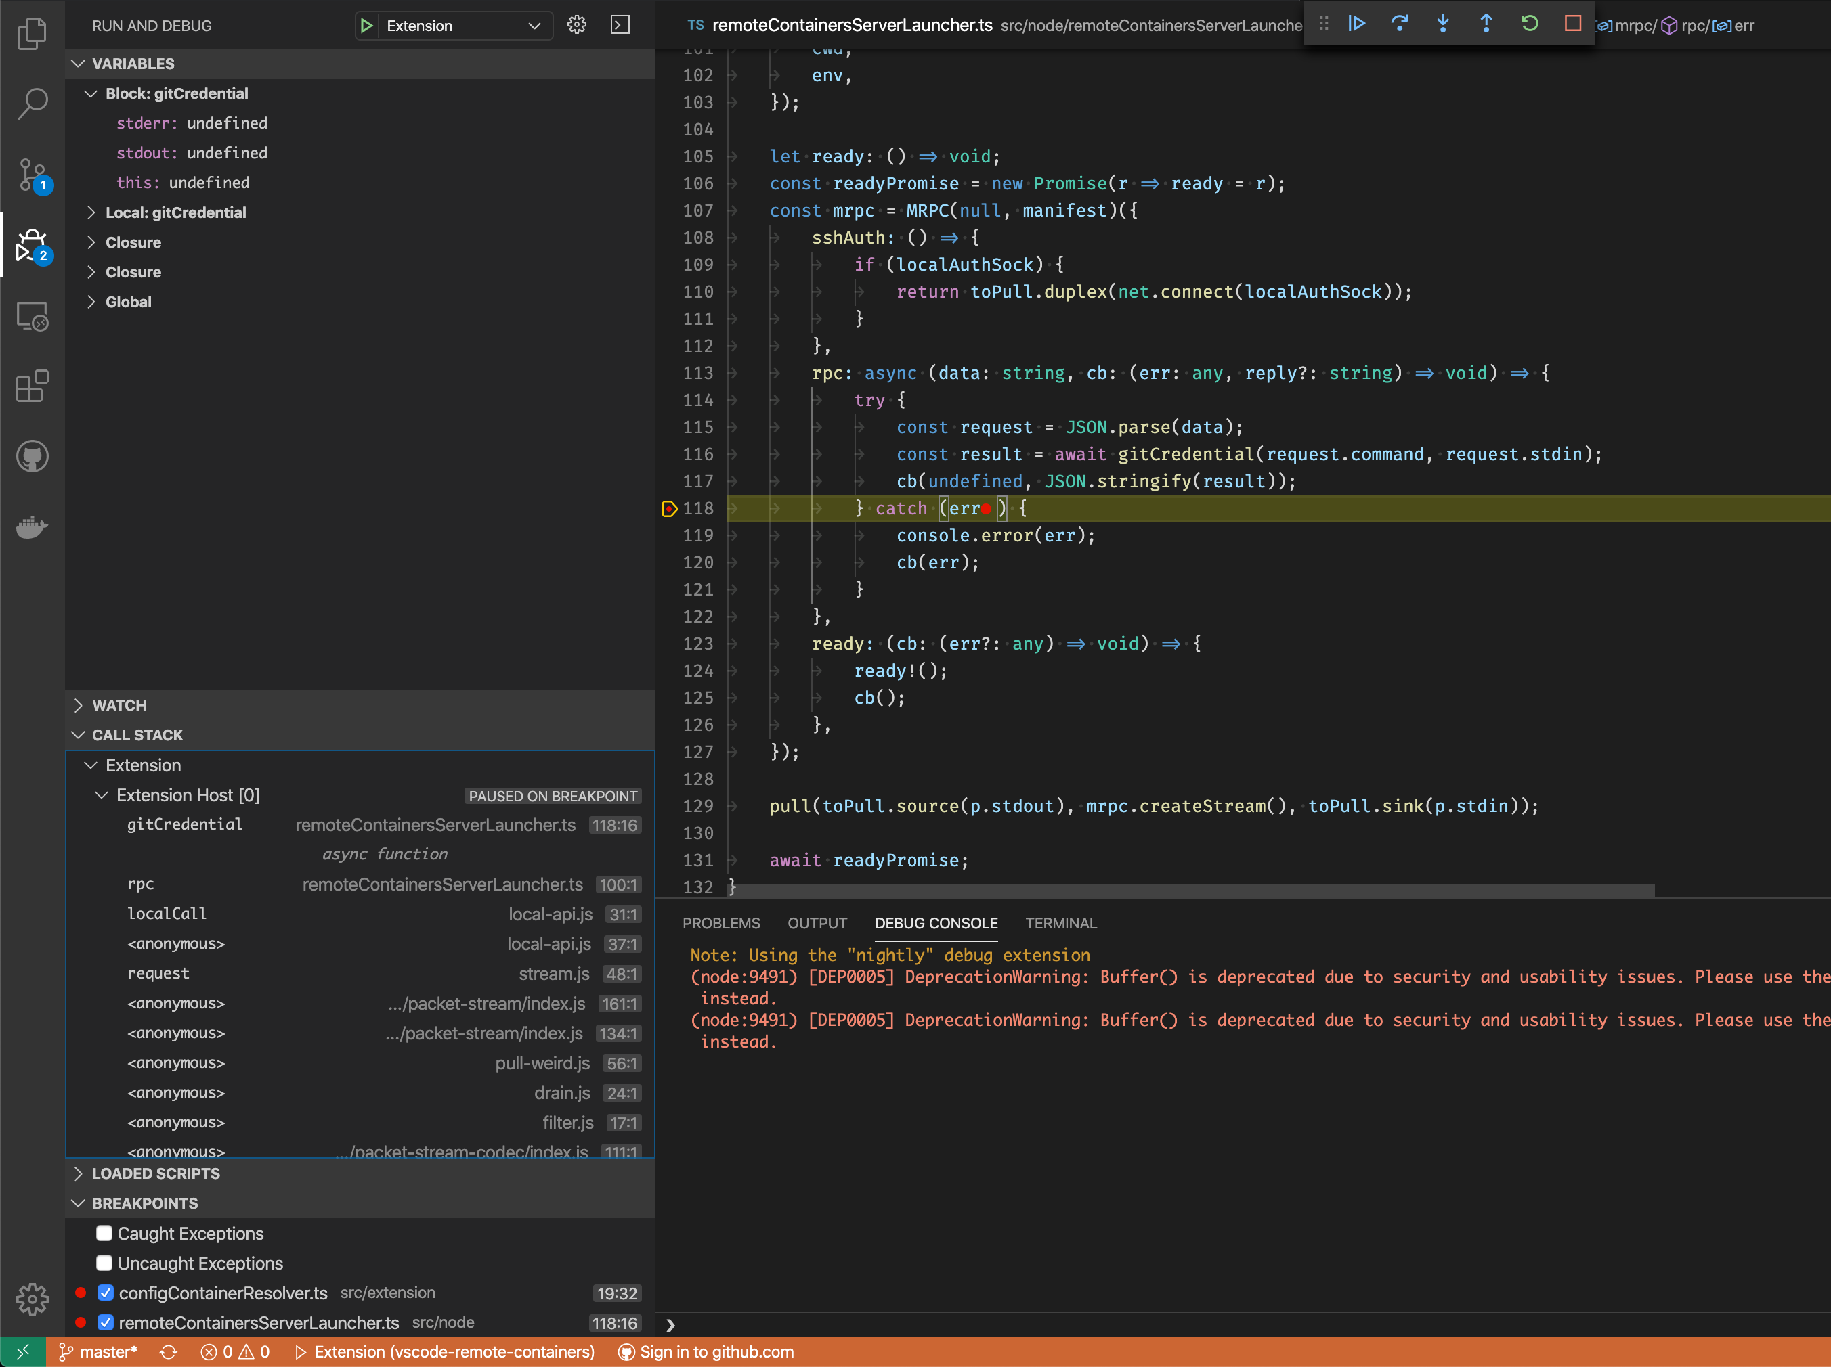The height and width of the screenshot is (1367, 1831).
Task: Collapse the Block: gitCredential scope
Action: (x=92, y=93)
